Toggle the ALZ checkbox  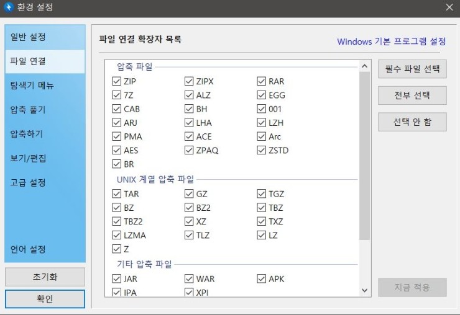(189, 95)
